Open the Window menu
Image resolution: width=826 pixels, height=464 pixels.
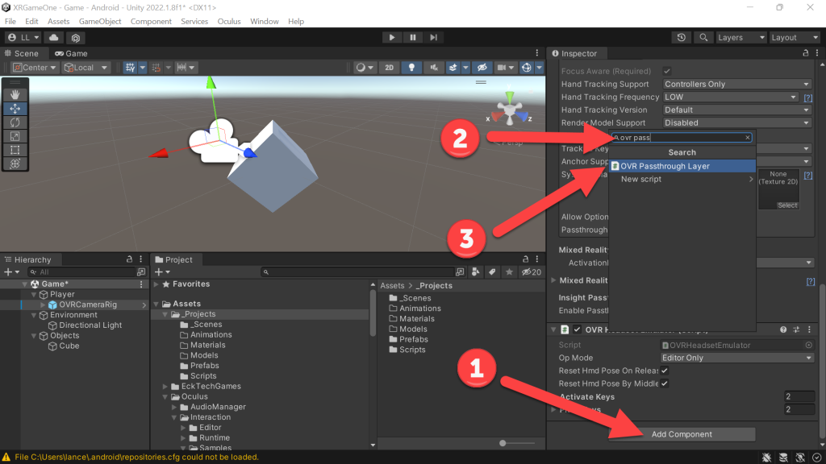265,22
